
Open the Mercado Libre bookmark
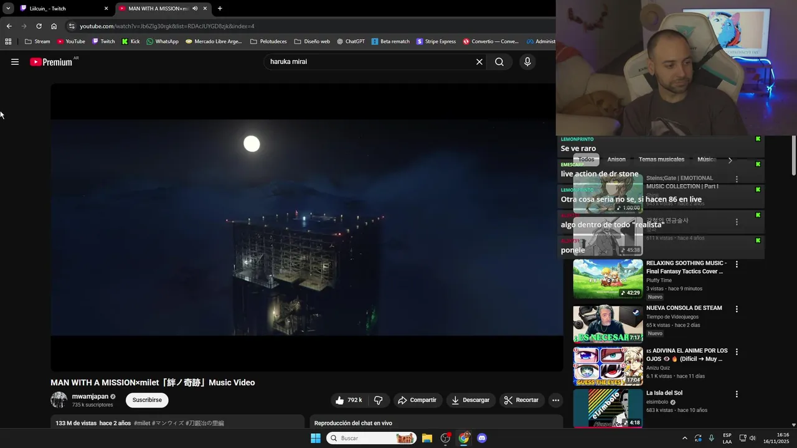tap(214, 42)
